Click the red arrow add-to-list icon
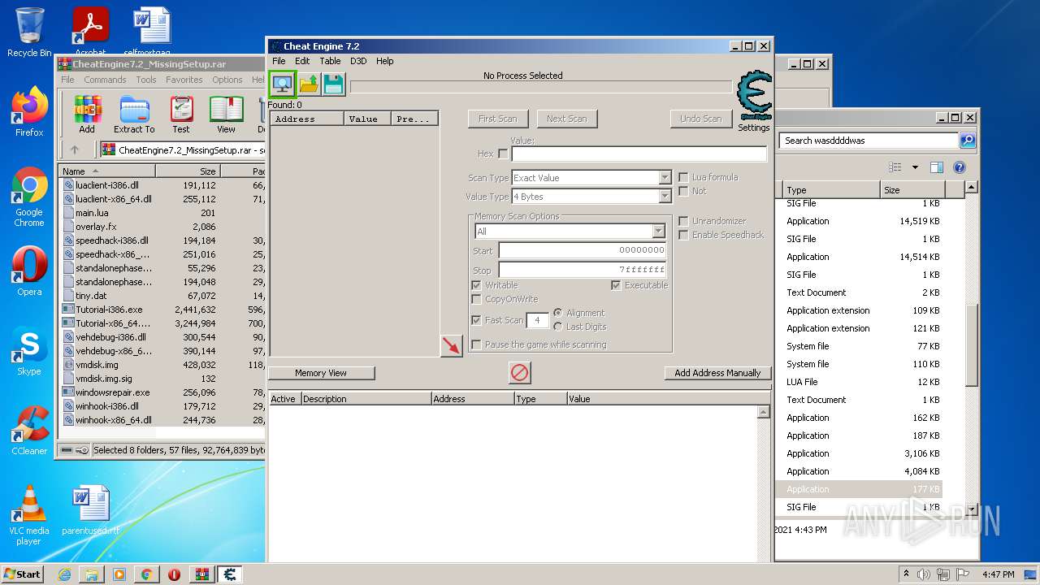Viewport: 1040px width, 585px height. click(451, 345)
